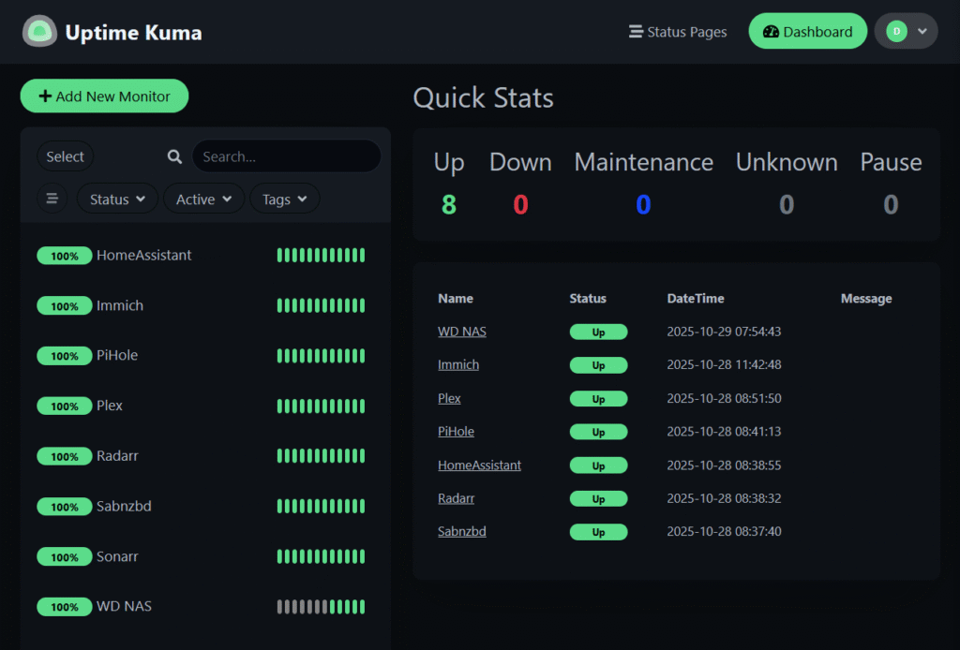The image size is (960, 650).
Task: Toggle monitor selection mode with Select
Action: click(66, 156)
